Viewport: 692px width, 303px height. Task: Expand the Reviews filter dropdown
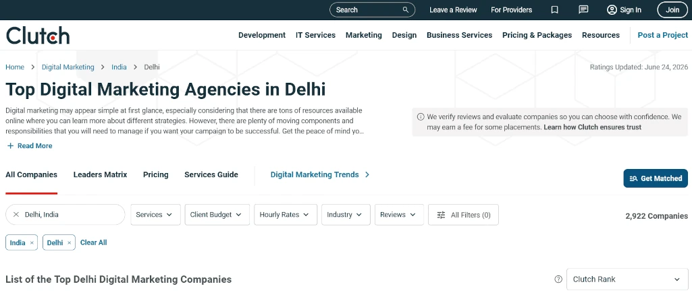click(400, 215)
